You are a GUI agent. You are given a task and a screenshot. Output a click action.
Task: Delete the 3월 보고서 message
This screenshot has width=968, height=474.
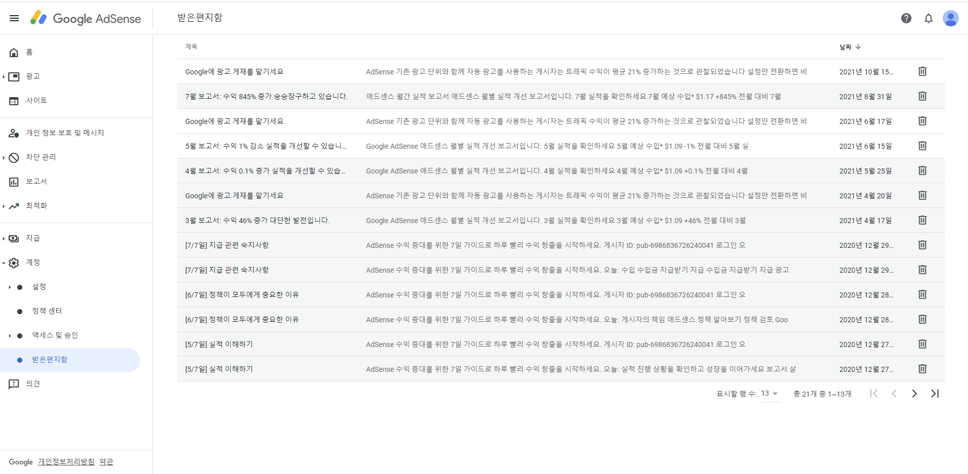pyautogui.click(x=922, y=220)
